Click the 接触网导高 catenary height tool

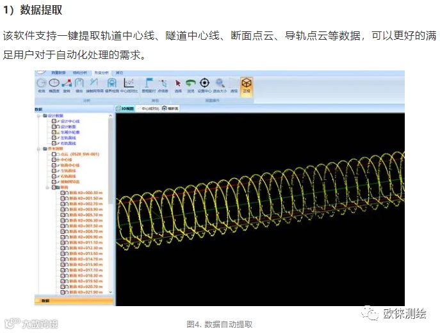tap(94, 85)
